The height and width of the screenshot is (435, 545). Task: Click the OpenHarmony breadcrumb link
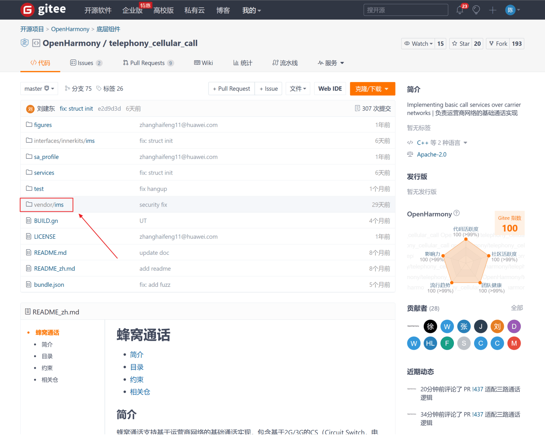tap(70, 29)
